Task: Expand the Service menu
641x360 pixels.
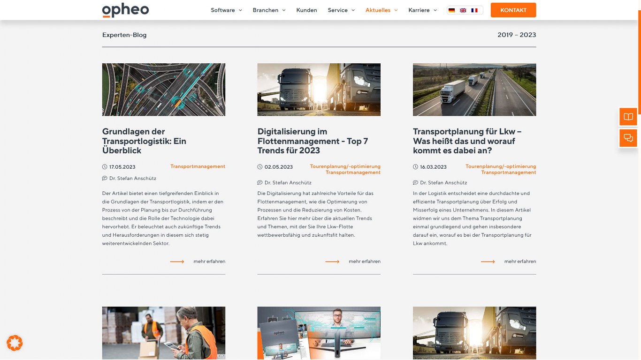Action: 341,10
